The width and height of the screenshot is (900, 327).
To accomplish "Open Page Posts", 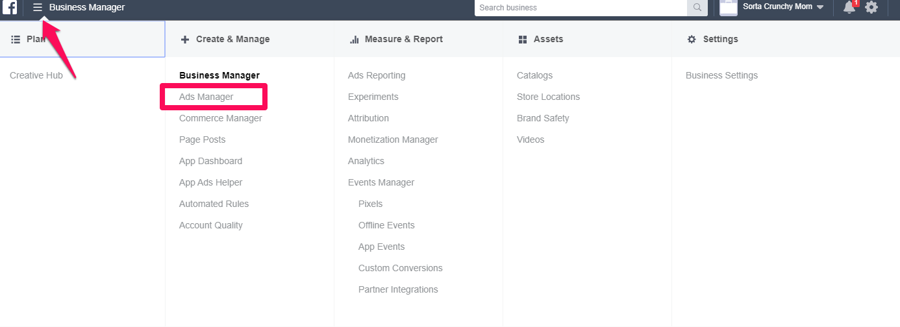I will (x=203, y=139).
